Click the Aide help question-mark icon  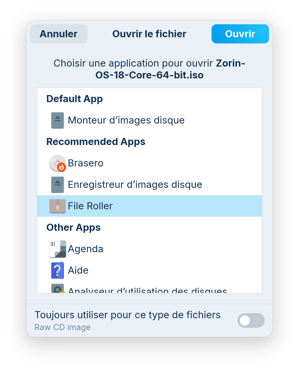58,271
